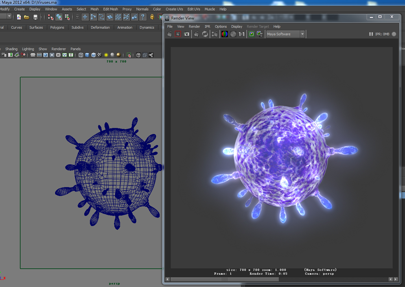Display the alpha channel in Render View
The image size is (405, 287).
pyautogui.click(x=232, y=34)
